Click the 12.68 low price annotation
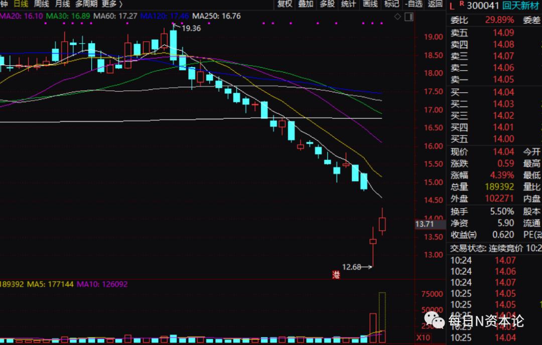 click(351, 267)
